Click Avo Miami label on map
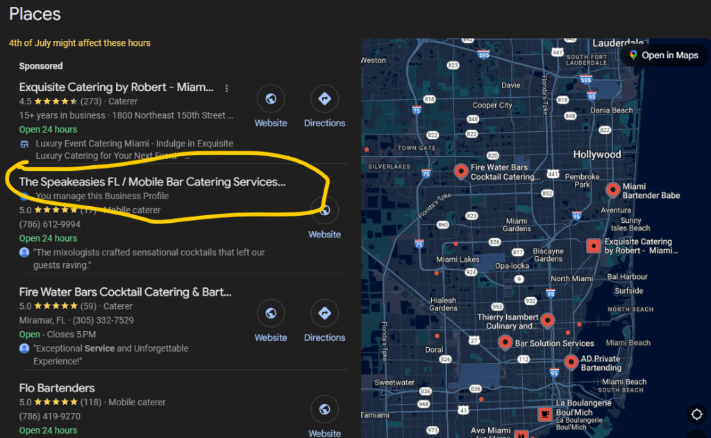711x438 pixels. pyautogui.click(x=490, y=430)
